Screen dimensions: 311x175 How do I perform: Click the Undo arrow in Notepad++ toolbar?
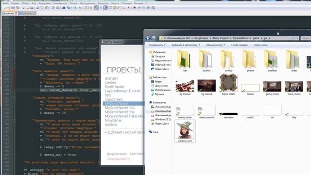[x=53, y=8]
